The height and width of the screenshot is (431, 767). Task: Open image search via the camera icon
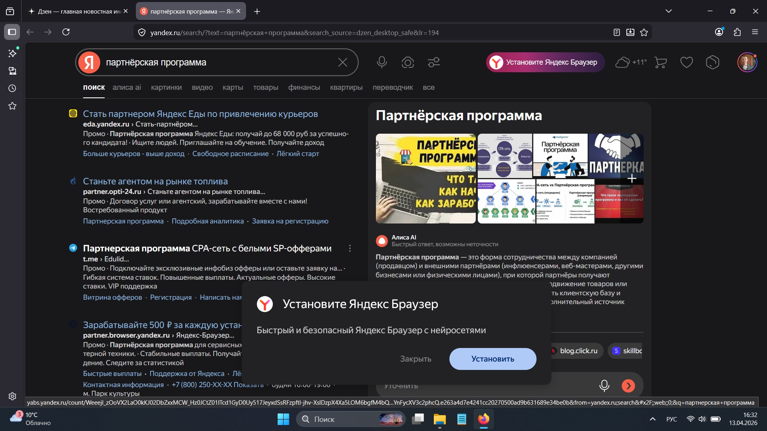click(x=407, y=62)
